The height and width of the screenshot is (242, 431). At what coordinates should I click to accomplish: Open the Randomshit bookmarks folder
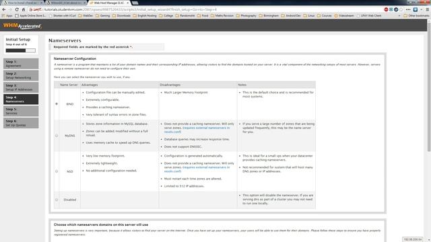(x=185, y=16)
